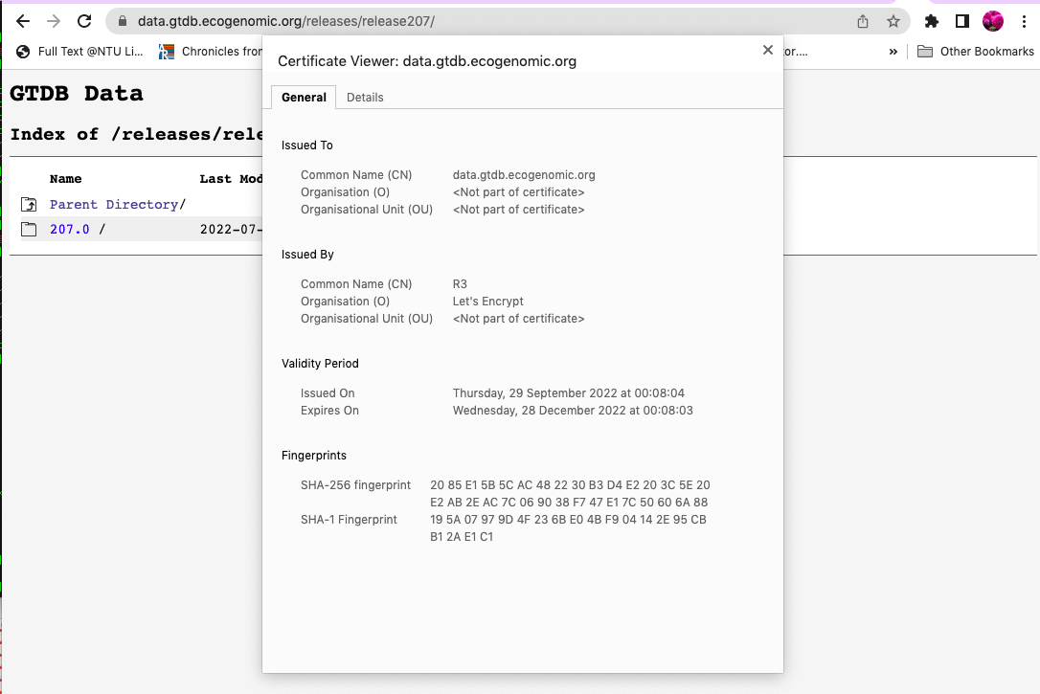Click the folder icon beside 207.0
Viewport: 1040px width, 694px height.
coord(29,230)
